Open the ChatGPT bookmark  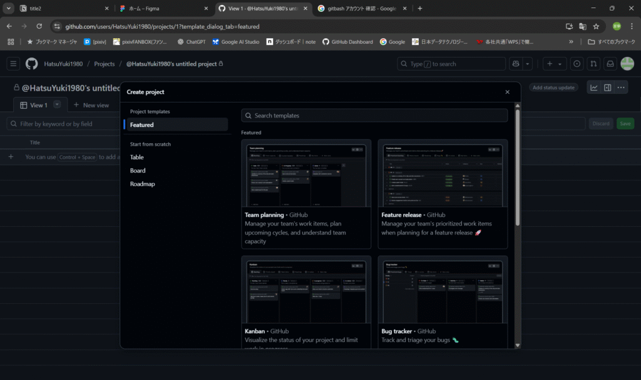click(x=192, y=42)
